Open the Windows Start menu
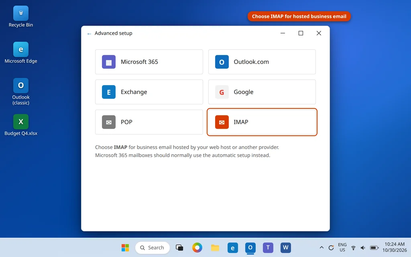 coord(125,247)
